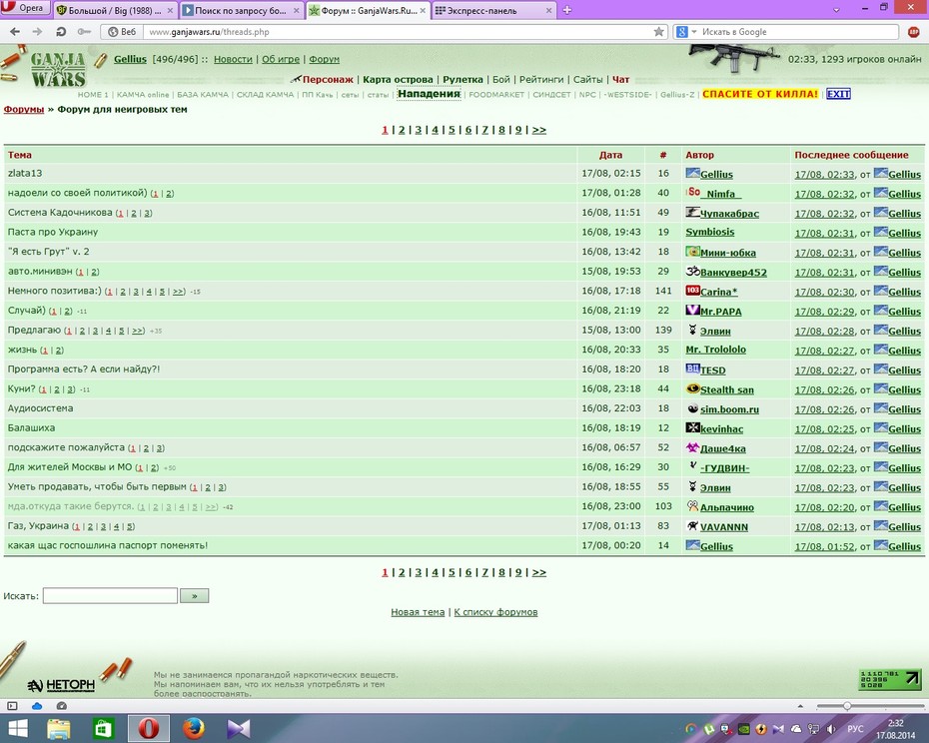Open Карта острова menu item
929x743 pixels.
click(398, 80)
